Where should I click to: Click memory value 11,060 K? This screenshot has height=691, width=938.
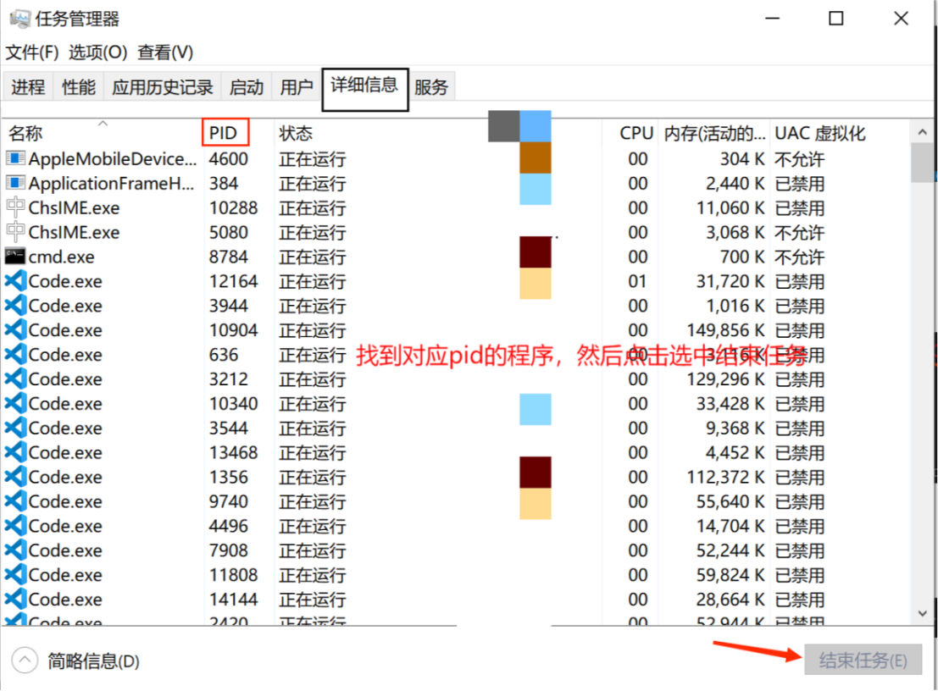730,208
